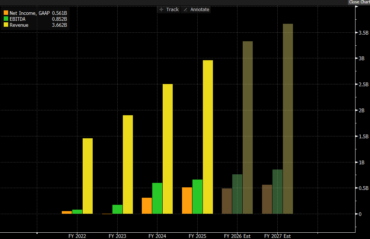Click the FY 2024 x-axis label
Screen dimensions: 370x239
pyautogui.click(x=157, y=236)
